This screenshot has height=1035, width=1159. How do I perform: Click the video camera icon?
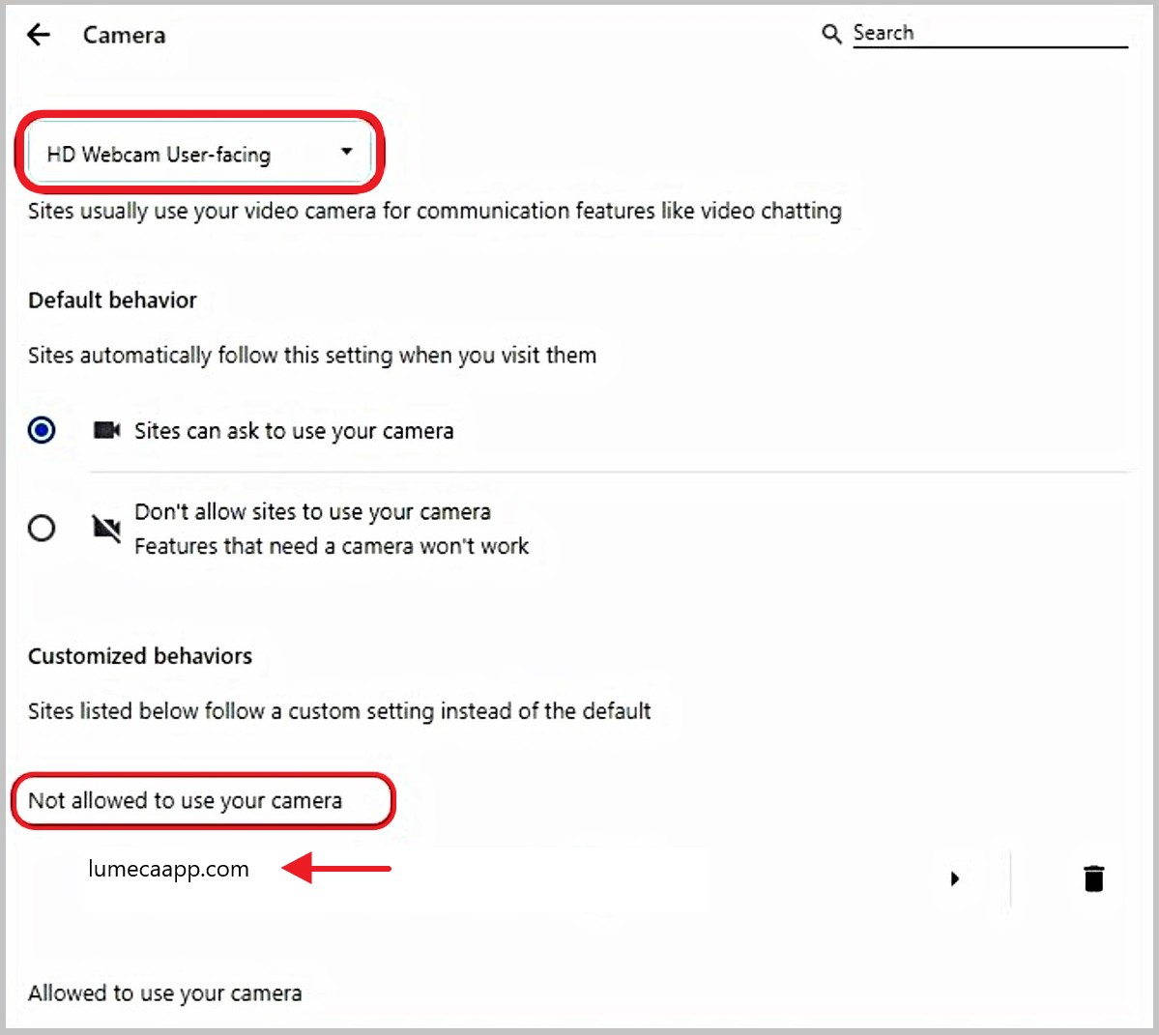[106, 430]
